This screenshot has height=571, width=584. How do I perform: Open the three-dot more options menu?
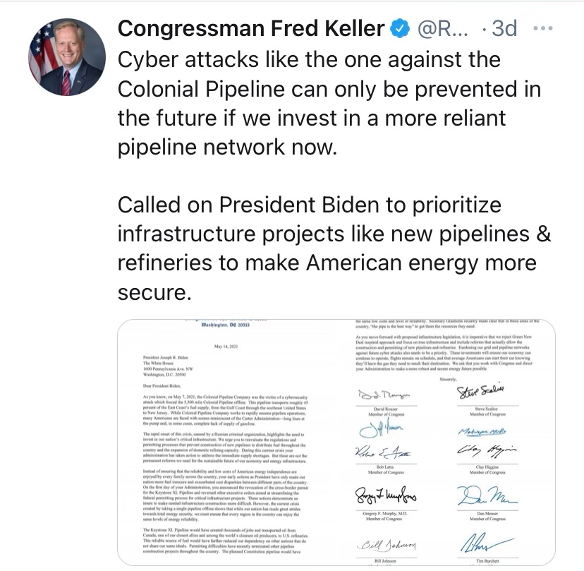544,29
